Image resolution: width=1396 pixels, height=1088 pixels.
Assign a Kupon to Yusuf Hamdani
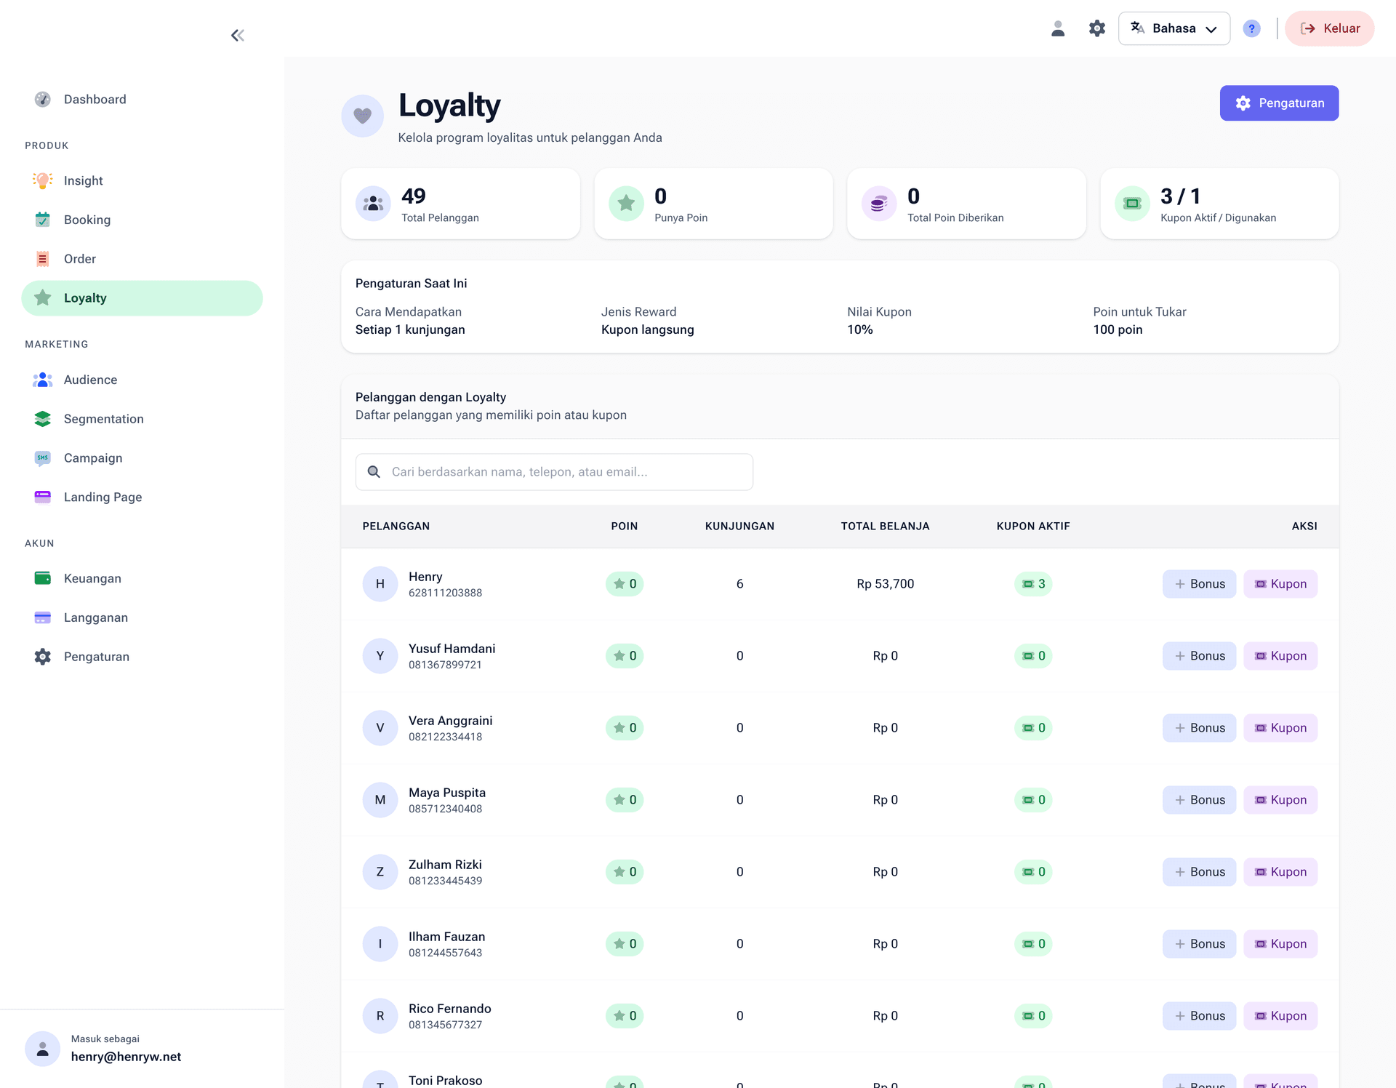(x=1280, y=655)
